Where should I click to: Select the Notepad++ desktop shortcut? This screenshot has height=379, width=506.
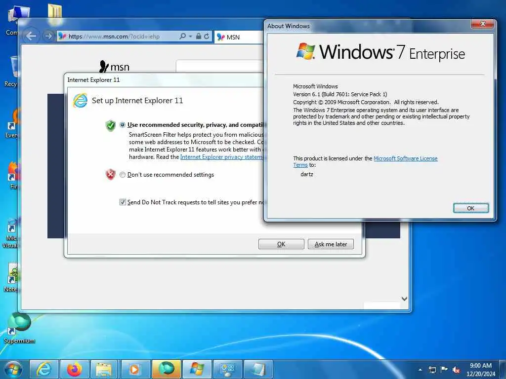[11, 277]
